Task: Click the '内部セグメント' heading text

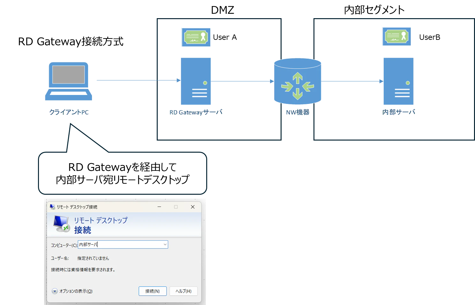Action: pos(374,10)
